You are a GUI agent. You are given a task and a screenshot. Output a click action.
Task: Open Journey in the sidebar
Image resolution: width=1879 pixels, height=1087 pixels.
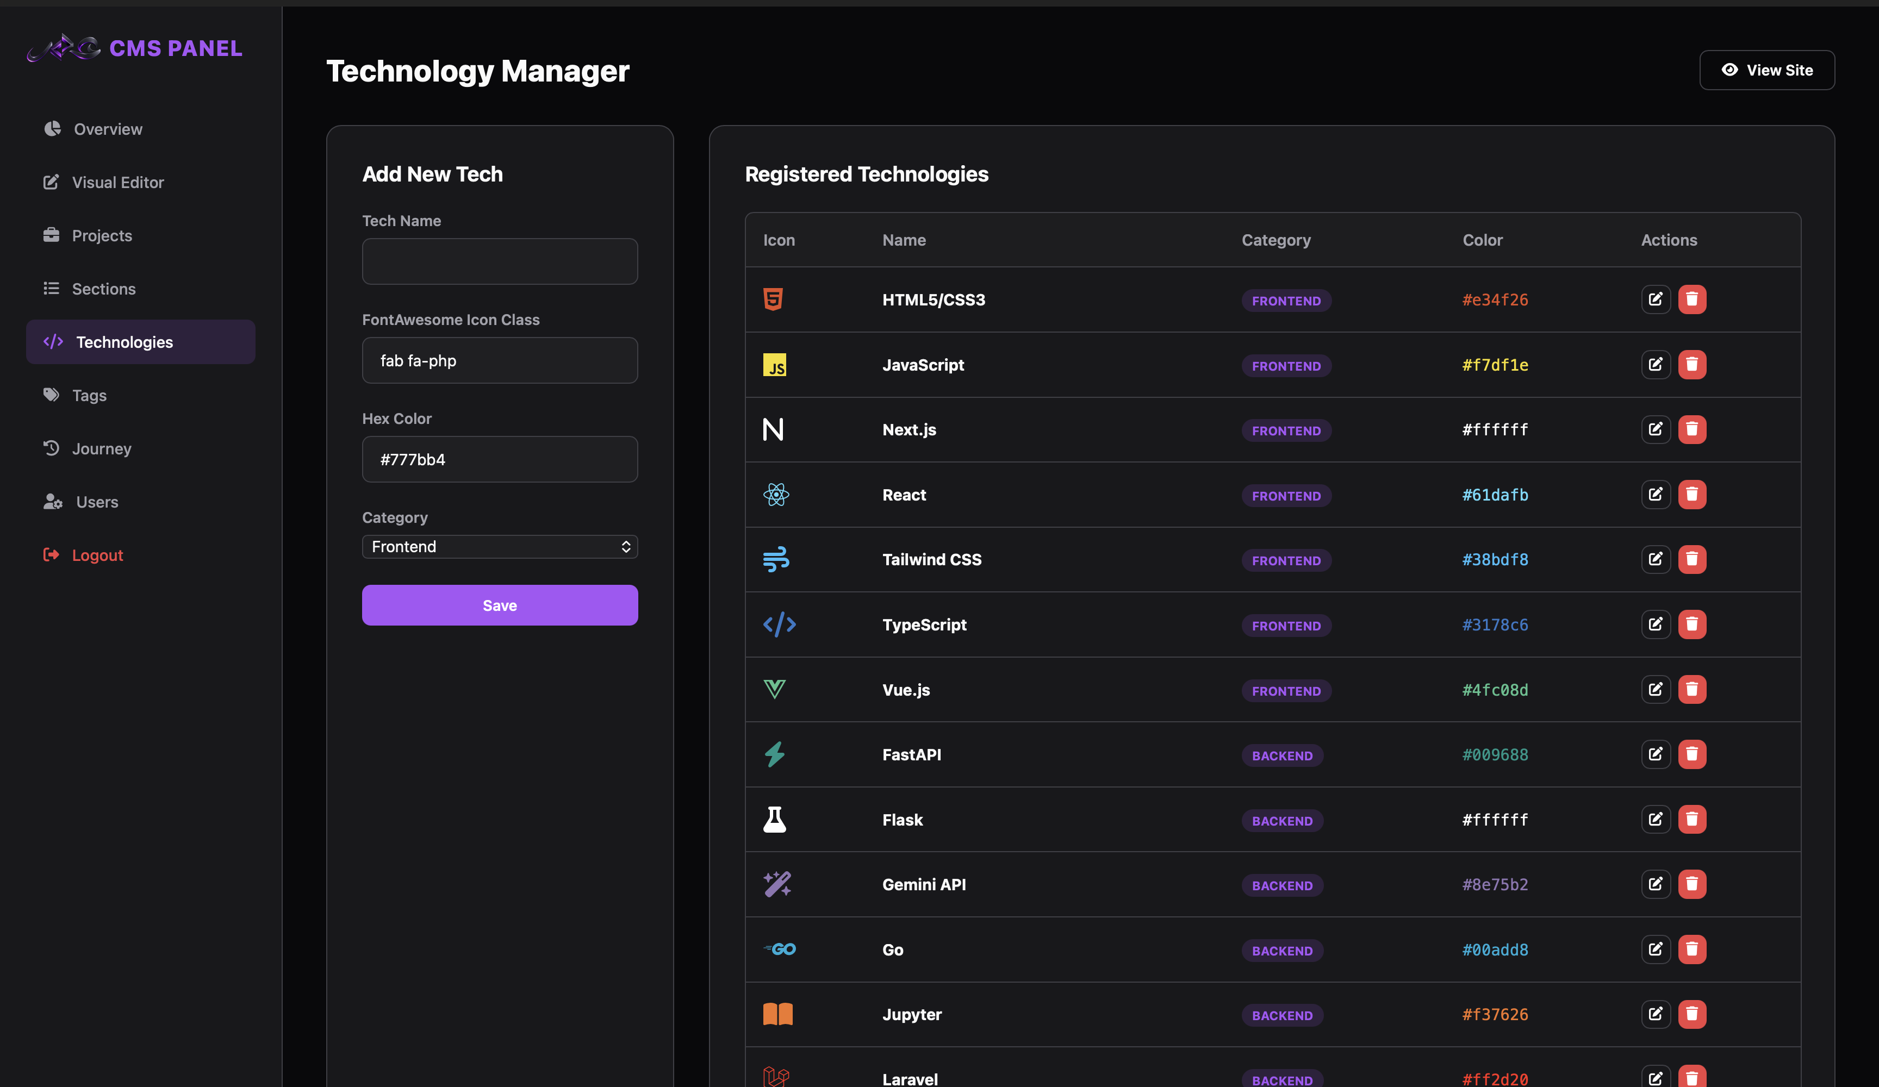(140, 448)
